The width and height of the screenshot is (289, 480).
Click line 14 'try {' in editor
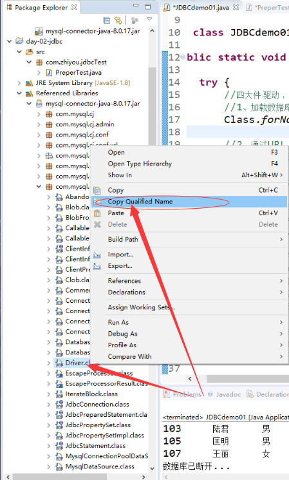[214, 82]
